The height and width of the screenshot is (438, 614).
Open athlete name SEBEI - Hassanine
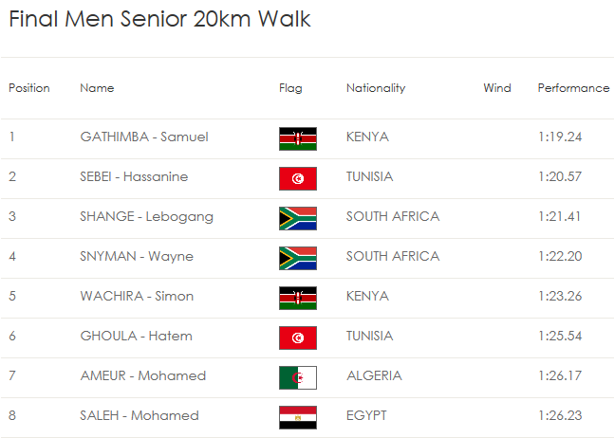pos(134,176)
